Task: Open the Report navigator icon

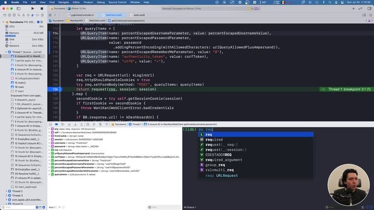Action: (x=42, y=15)
